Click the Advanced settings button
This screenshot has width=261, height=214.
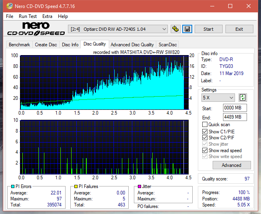(231, 165)
